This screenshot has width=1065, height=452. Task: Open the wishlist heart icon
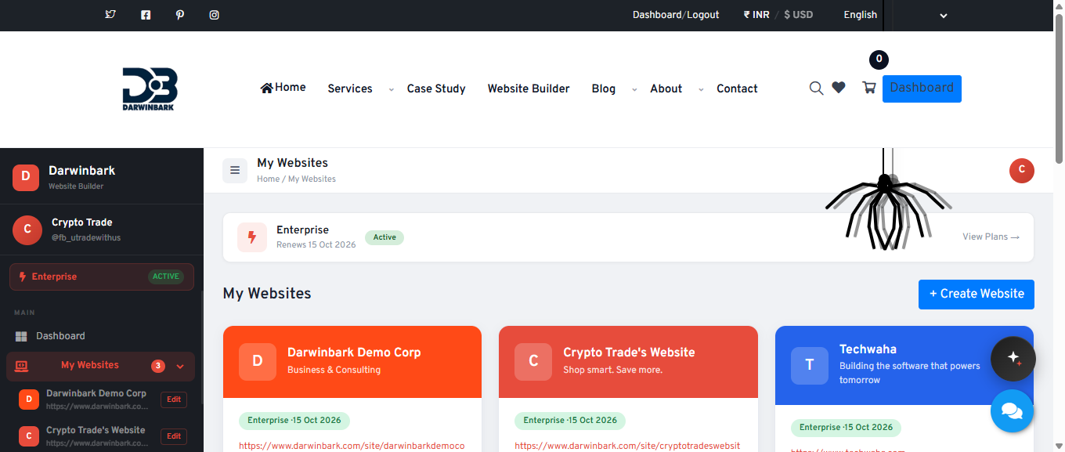coord(839,88)
